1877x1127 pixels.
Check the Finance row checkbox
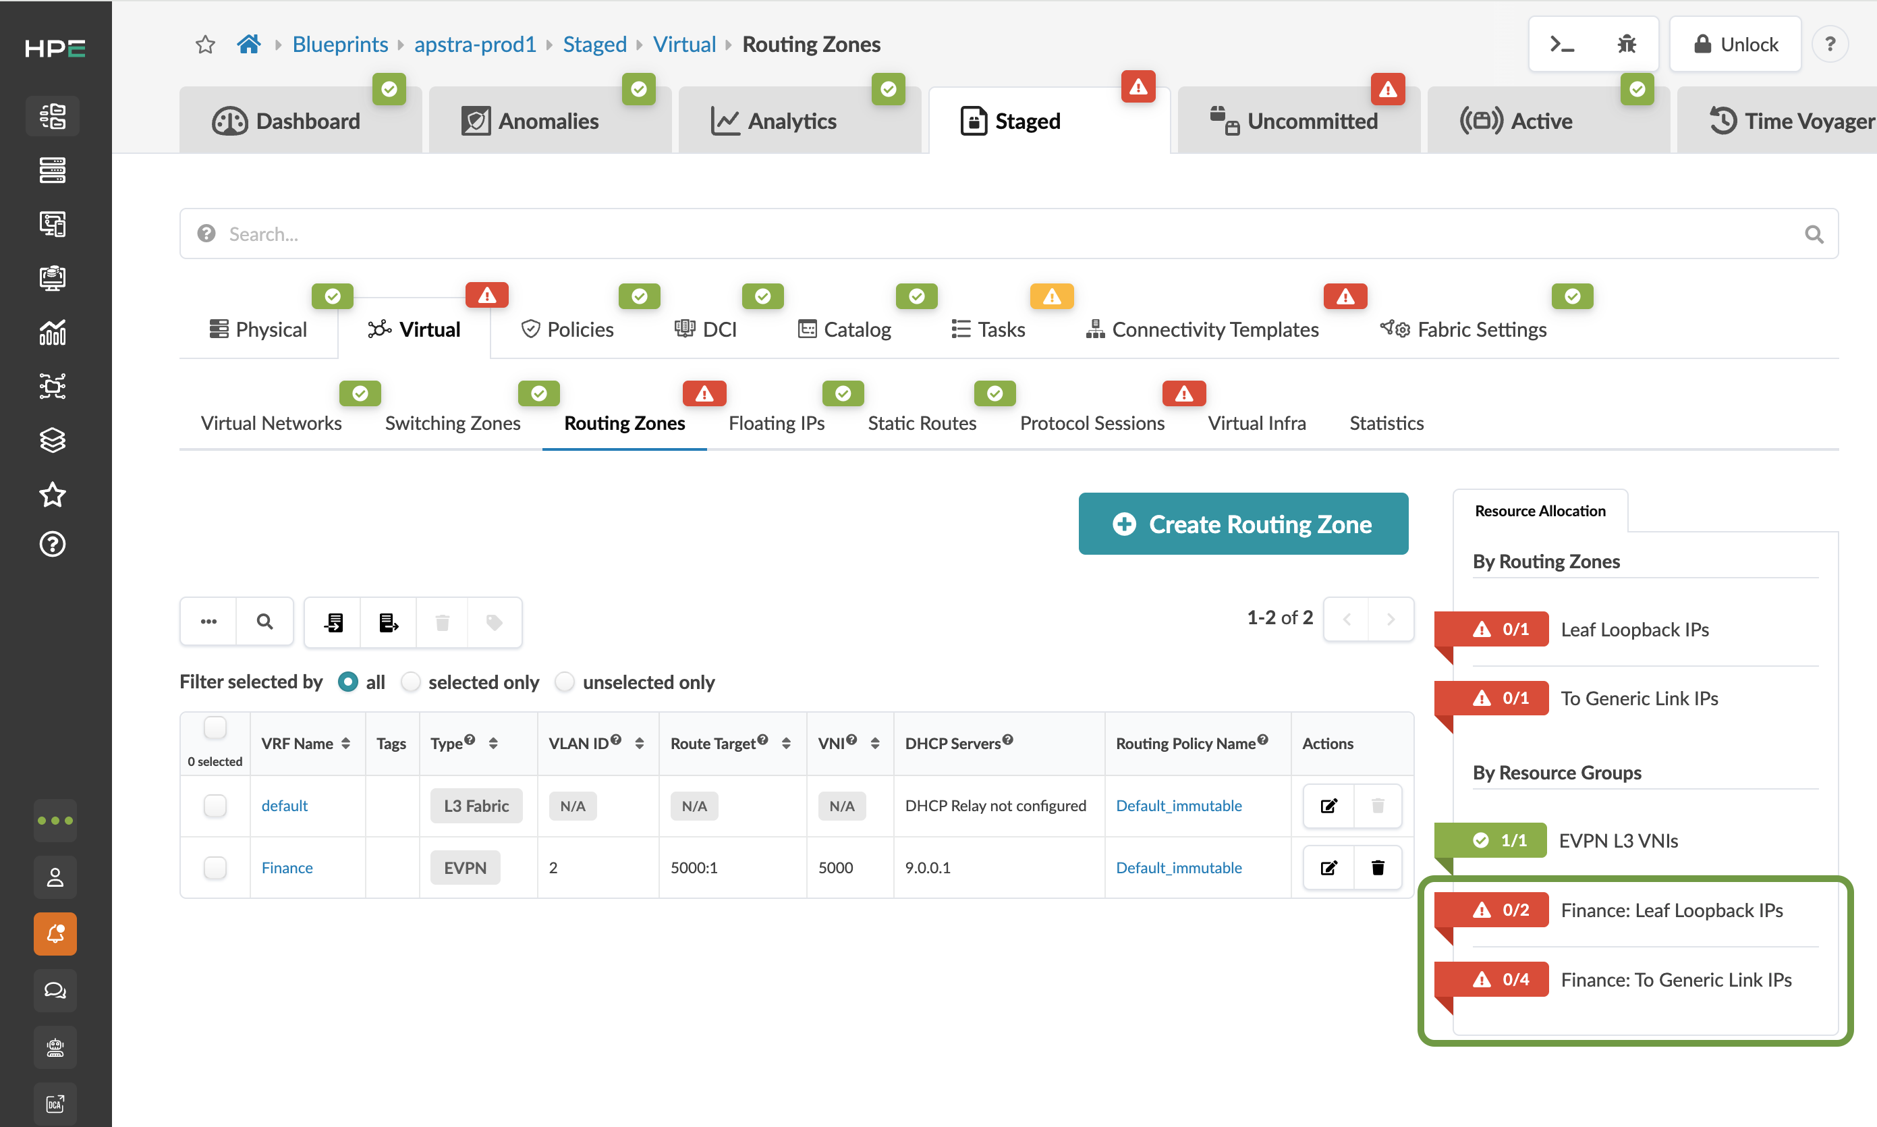(x=216, y=867)
